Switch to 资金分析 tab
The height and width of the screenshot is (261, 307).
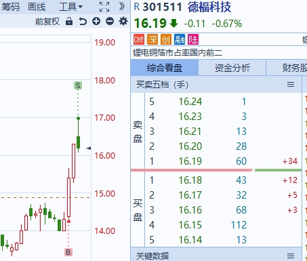pyautogui.click(x=232, y=68)
